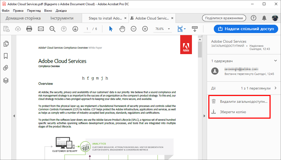
Task: Click the Adobe Cloud Services document heading
Action: (62, 61)
